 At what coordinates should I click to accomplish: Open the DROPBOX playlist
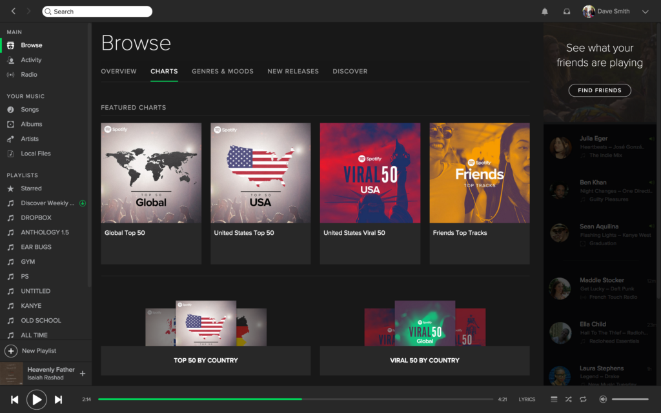coord(36,218)
